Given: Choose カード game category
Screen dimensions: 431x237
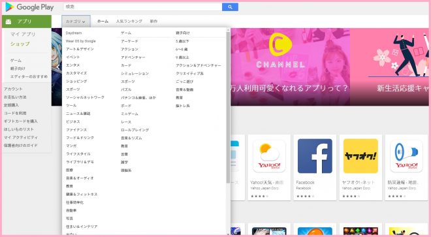Looking at the screenshot, I should pyautogui.click(x=126, y=65).
